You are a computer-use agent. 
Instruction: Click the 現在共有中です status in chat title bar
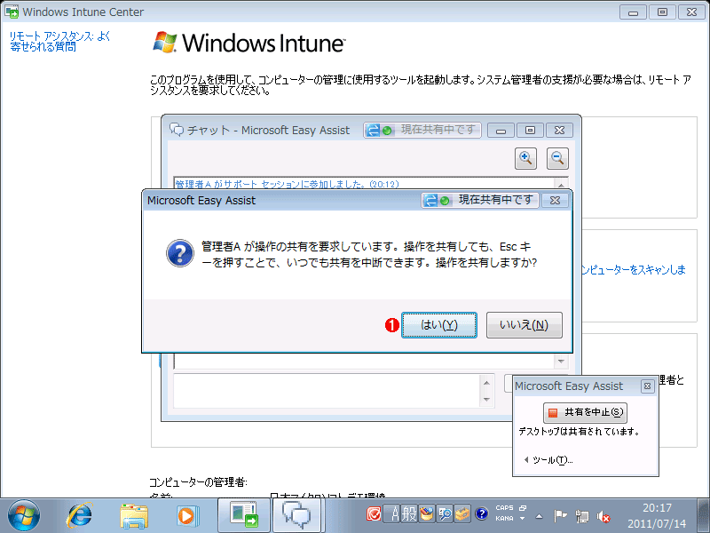point(422,130)
